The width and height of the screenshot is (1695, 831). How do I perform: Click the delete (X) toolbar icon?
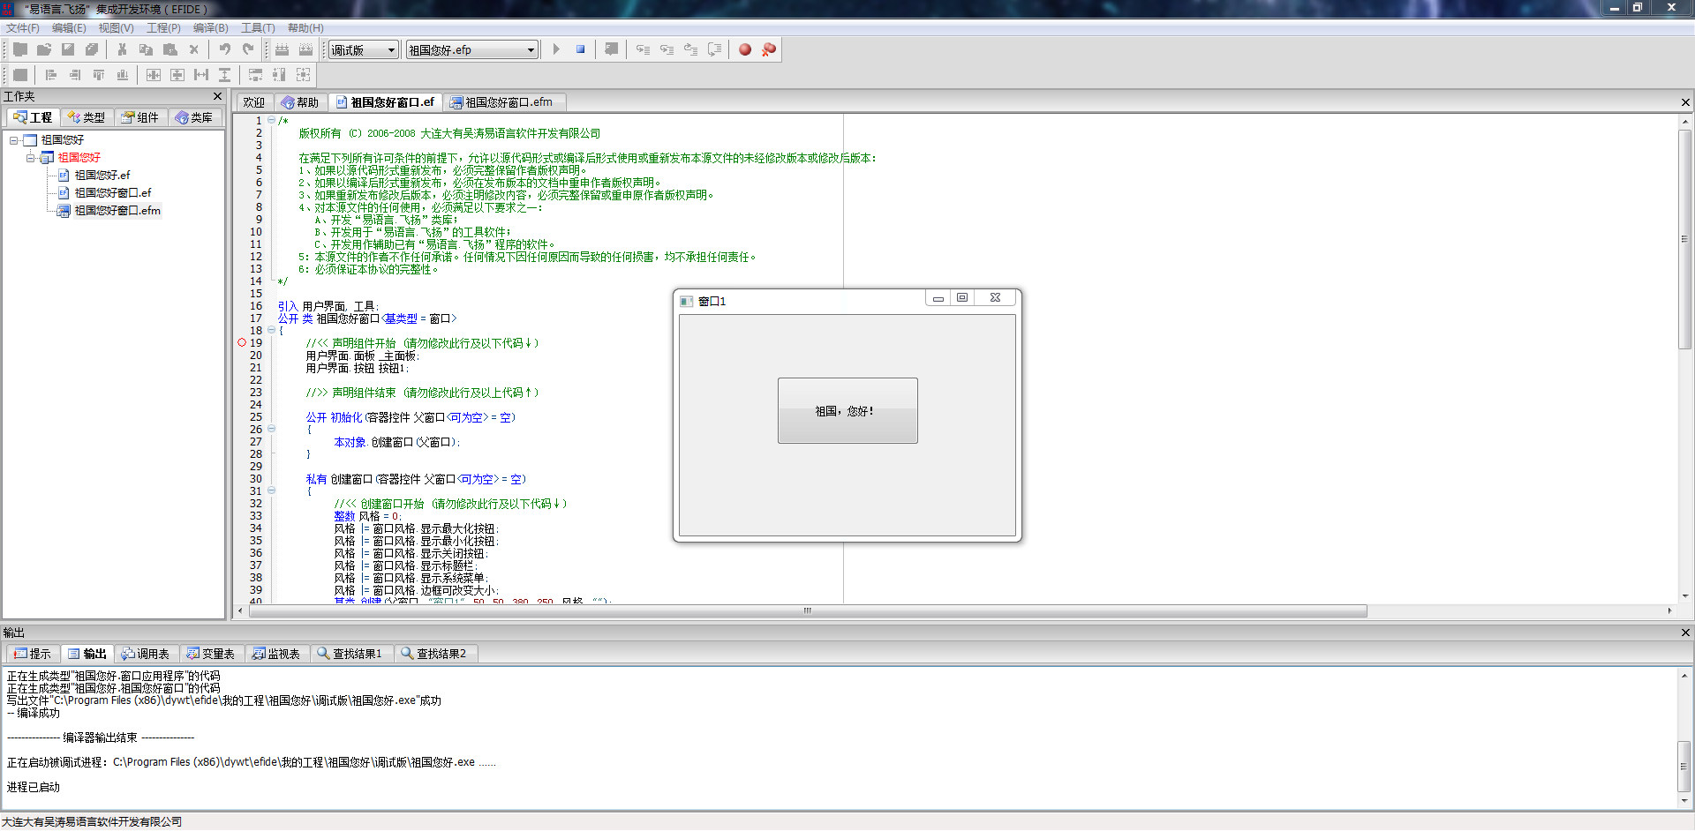(193, 49)
